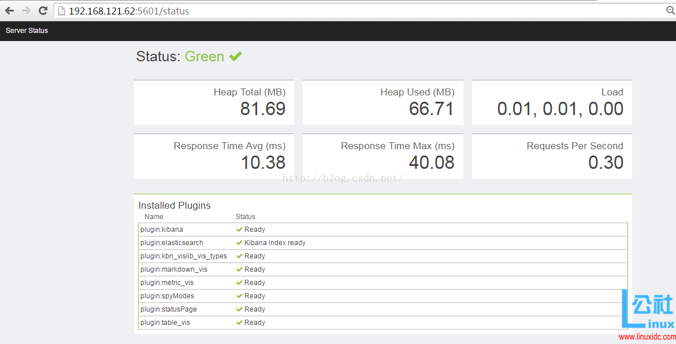Viewport: 676px width, 344px height.
Task: Select the plugin:spyModes row
Action: tap(382, 296)
